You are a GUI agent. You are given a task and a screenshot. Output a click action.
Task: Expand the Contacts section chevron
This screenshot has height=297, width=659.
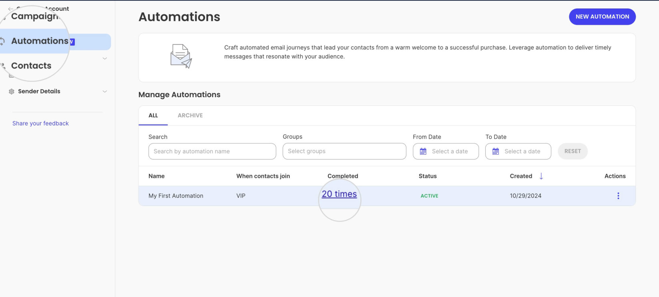pos(105,59)
